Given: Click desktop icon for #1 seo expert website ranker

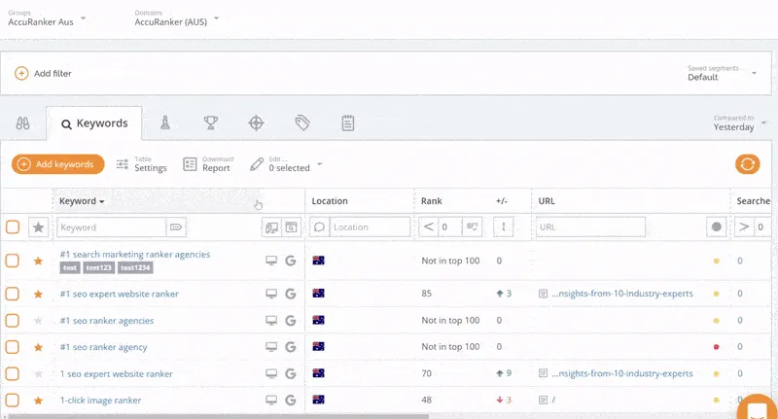Looking at the screenshot, I should pyautogui.click(x=271, y=294).
